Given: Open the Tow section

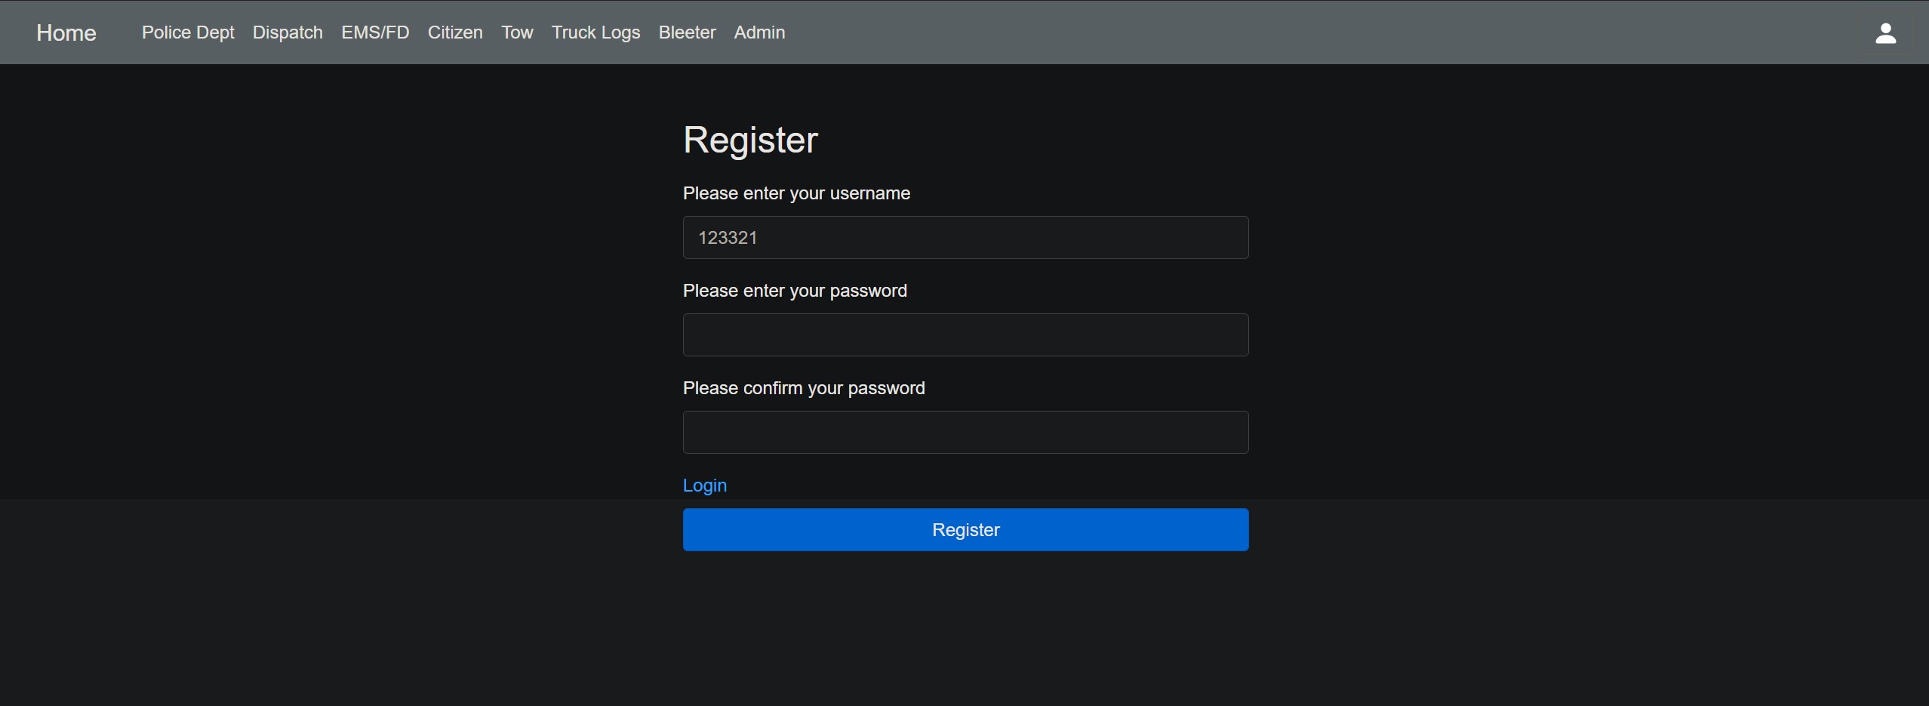Looking at the screenshot, I should pyautogui.click(x=517, y=32).
